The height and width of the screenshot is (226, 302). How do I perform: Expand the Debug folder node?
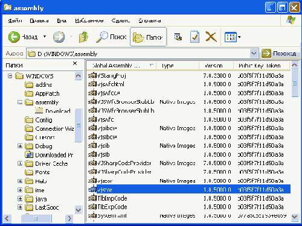click(20, 146)
